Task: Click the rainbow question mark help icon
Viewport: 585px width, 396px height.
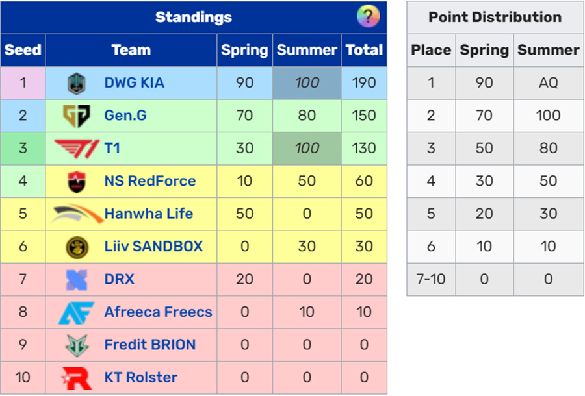Action: (368, 17)
